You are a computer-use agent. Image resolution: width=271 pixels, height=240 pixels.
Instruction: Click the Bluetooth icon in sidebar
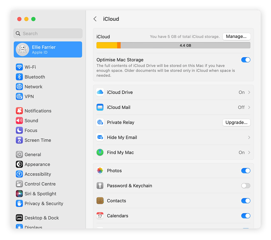pos(19,77)
